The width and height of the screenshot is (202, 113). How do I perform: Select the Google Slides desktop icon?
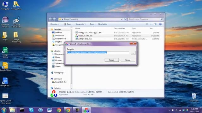click(5, 67)
